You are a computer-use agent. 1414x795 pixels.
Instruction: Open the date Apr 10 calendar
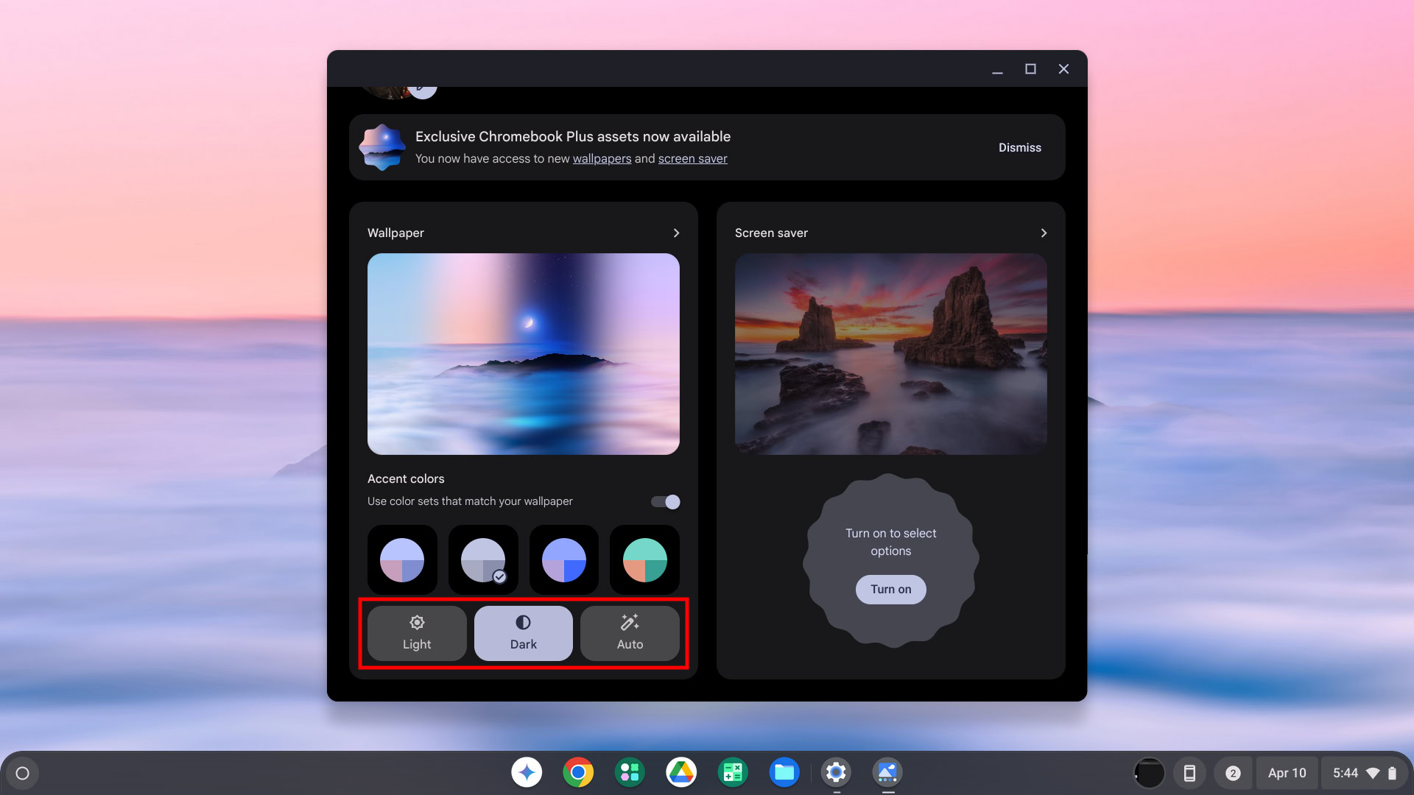1287,773
